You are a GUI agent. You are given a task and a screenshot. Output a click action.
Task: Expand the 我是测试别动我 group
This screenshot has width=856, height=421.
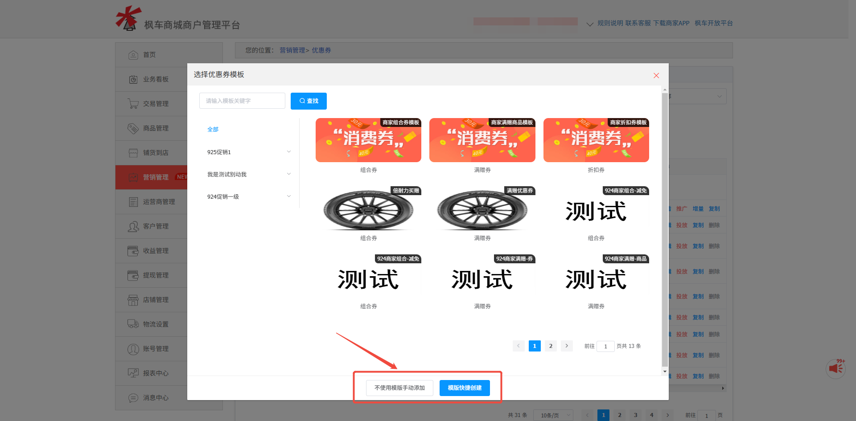point(248,174)
